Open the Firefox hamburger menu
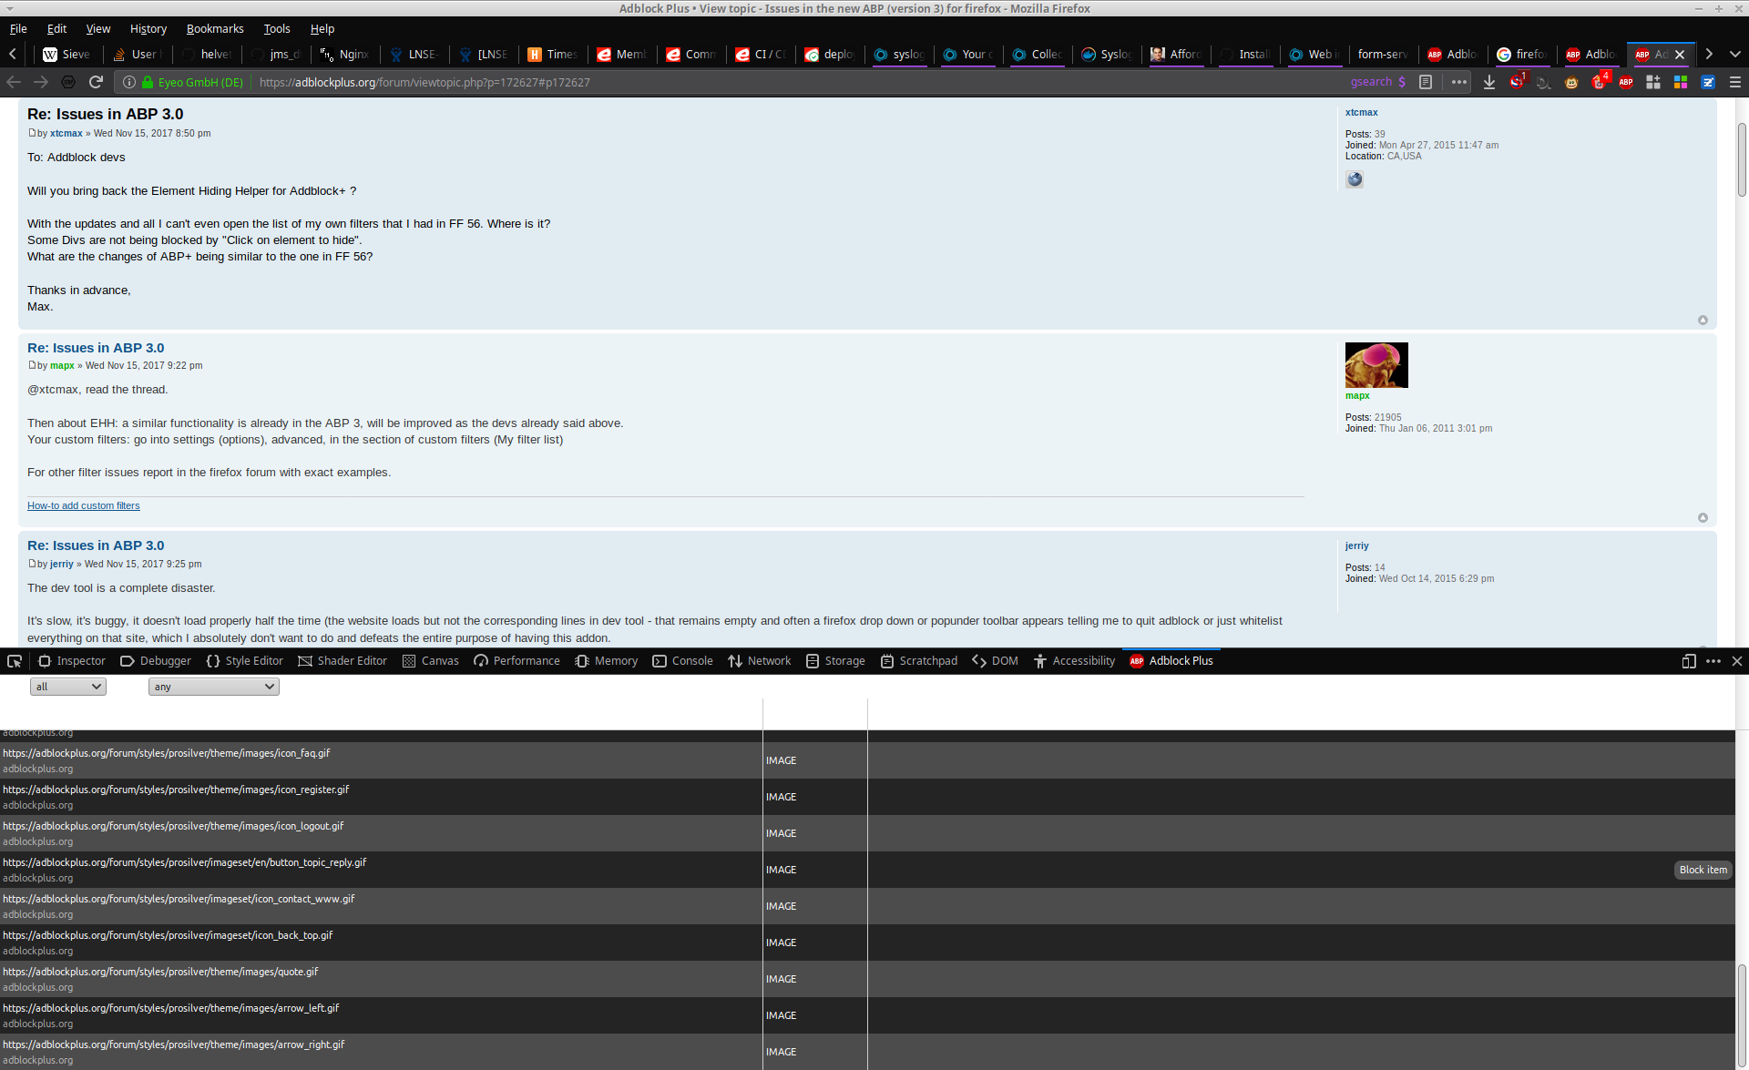Image resolution: width=1749 pixels, height=1070 pixels. pos(1734,82)
